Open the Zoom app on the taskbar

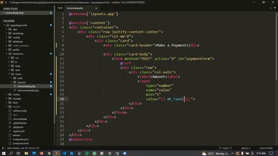point(125,153)
